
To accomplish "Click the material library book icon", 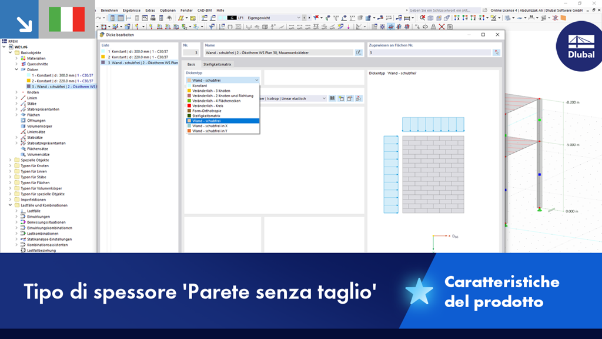I will tap(333, 98).
